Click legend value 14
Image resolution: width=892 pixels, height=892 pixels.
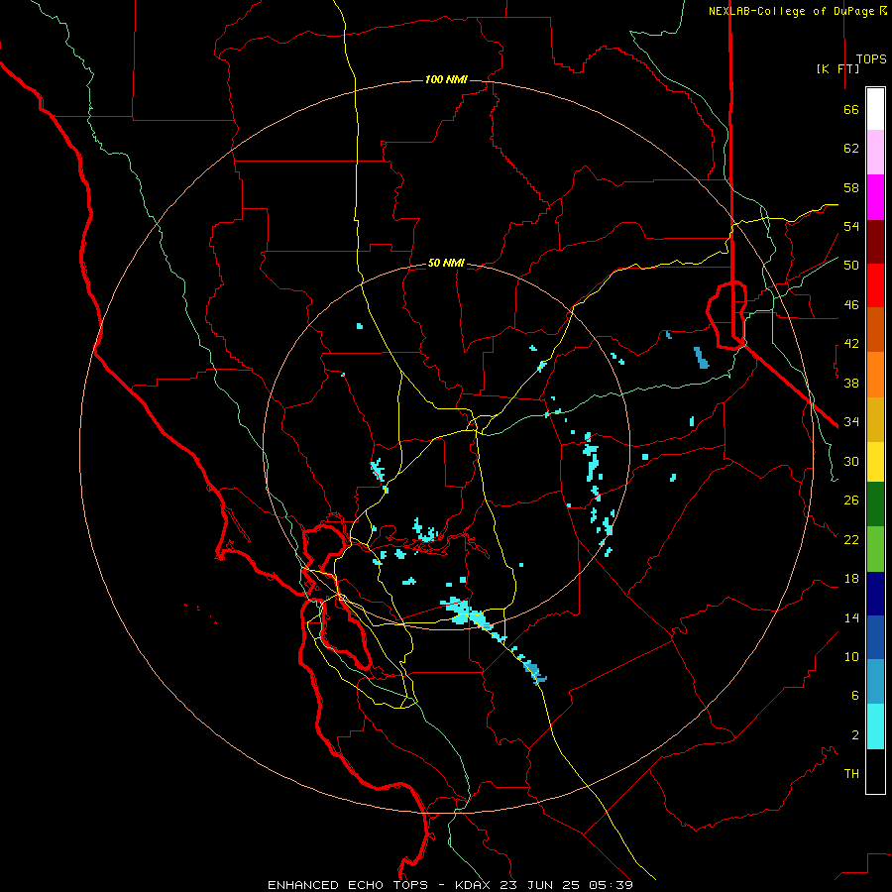[x=851, y=617]
